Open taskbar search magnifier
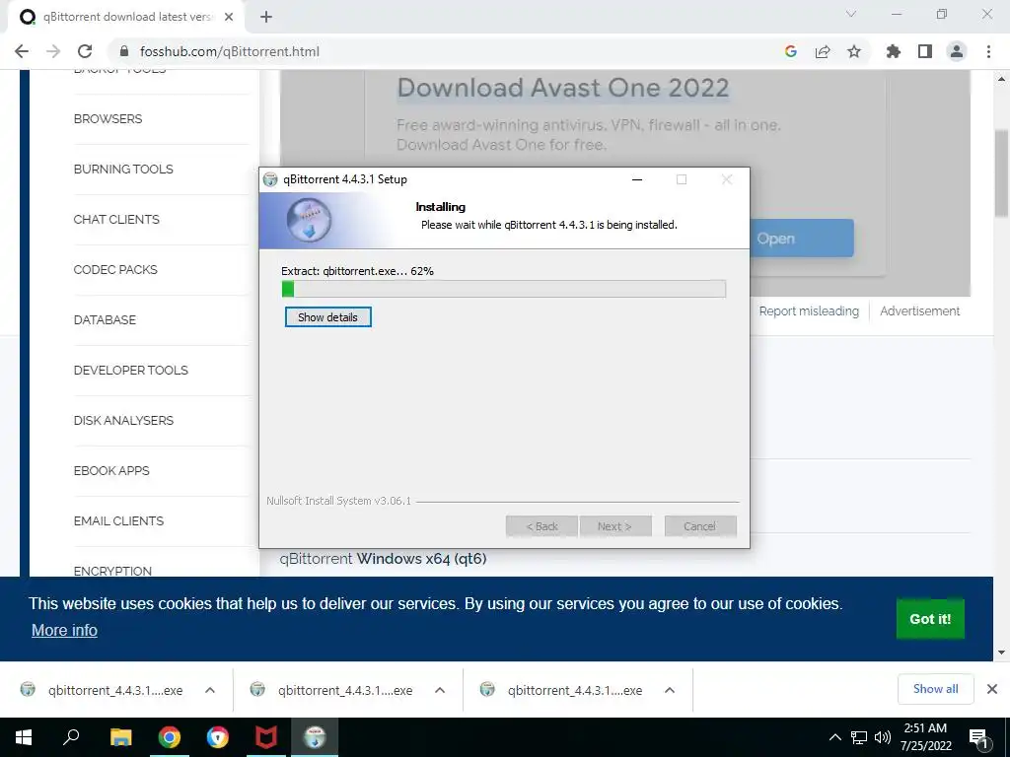The image size is (1010, 757). (71, 737)
